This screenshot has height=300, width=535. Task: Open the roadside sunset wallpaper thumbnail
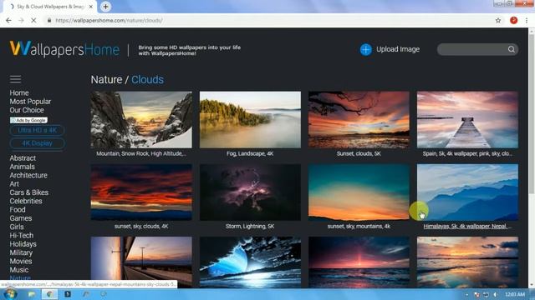[x=141, y=262]
